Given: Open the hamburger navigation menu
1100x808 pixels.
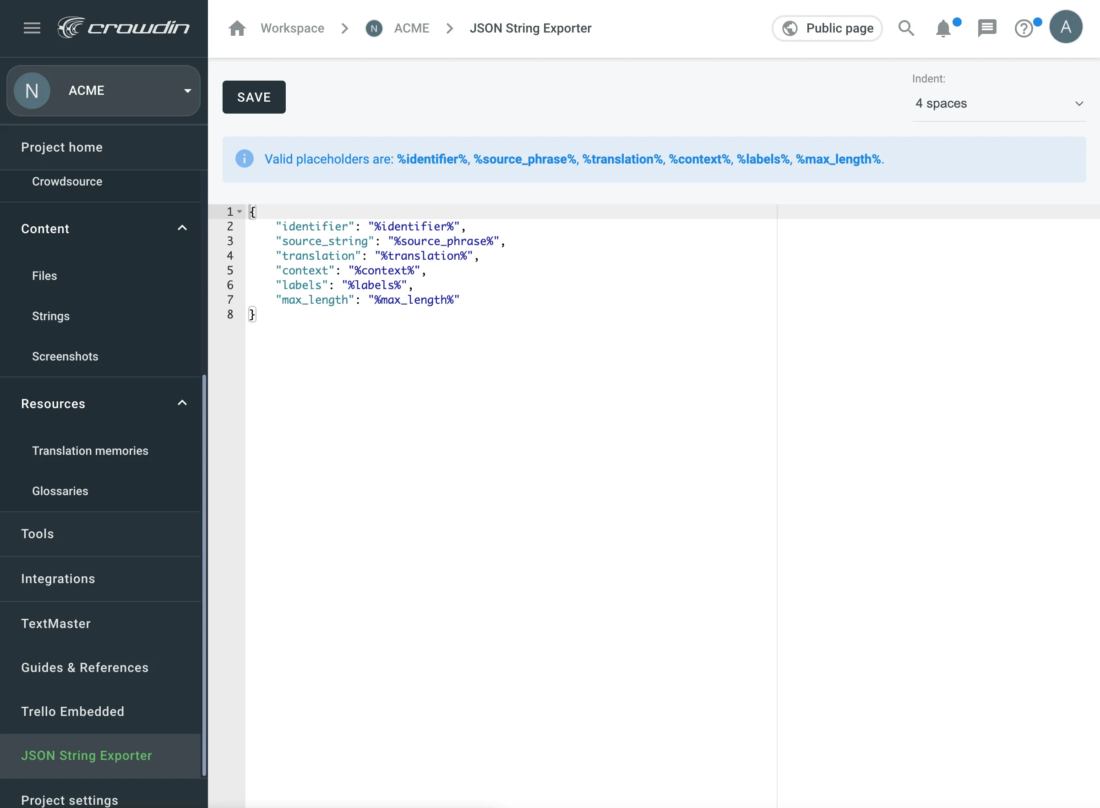Looking at the screenshot, I should click(x=32, y=28).
